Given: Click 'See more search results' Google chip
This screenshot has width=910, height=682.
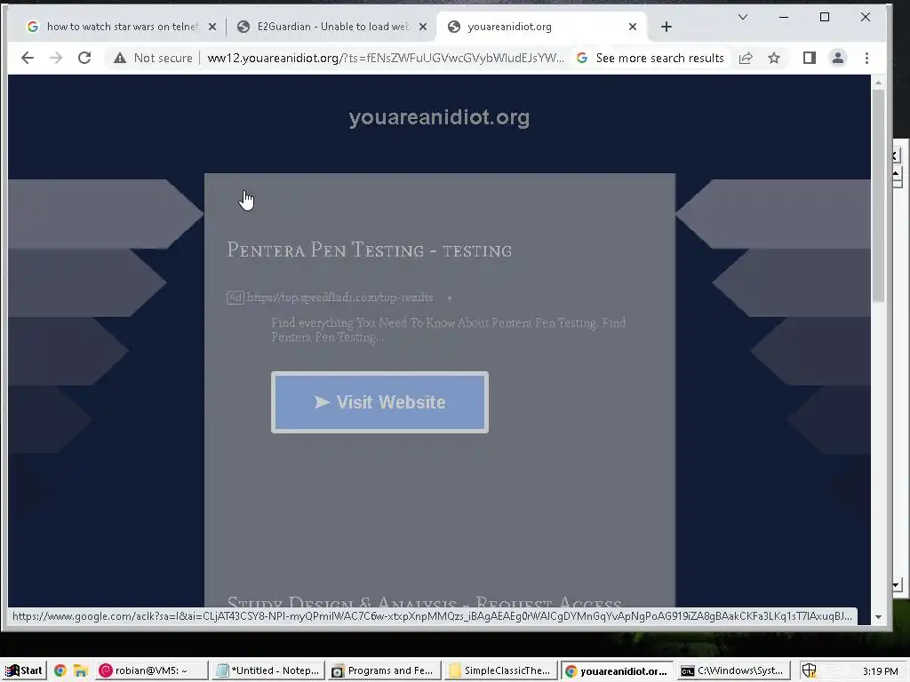Looking at the screenshot, I should click(x=650, y=58).
